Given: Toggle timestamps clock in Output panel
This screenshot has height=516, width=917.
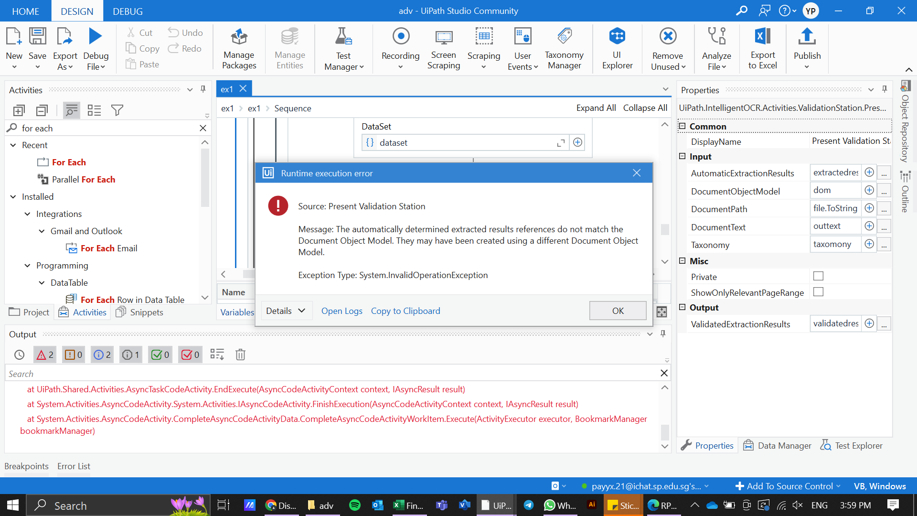Looking at the screenshot, I should point(19,355).
